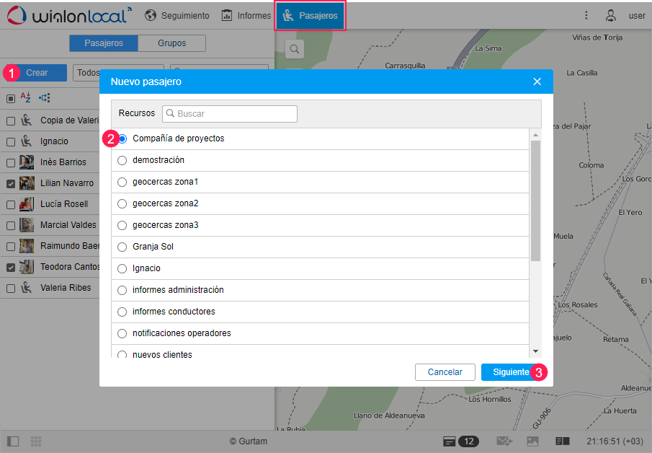
Task: Check the Lucía Rosell checkbox
Action: tap(11, 204)
